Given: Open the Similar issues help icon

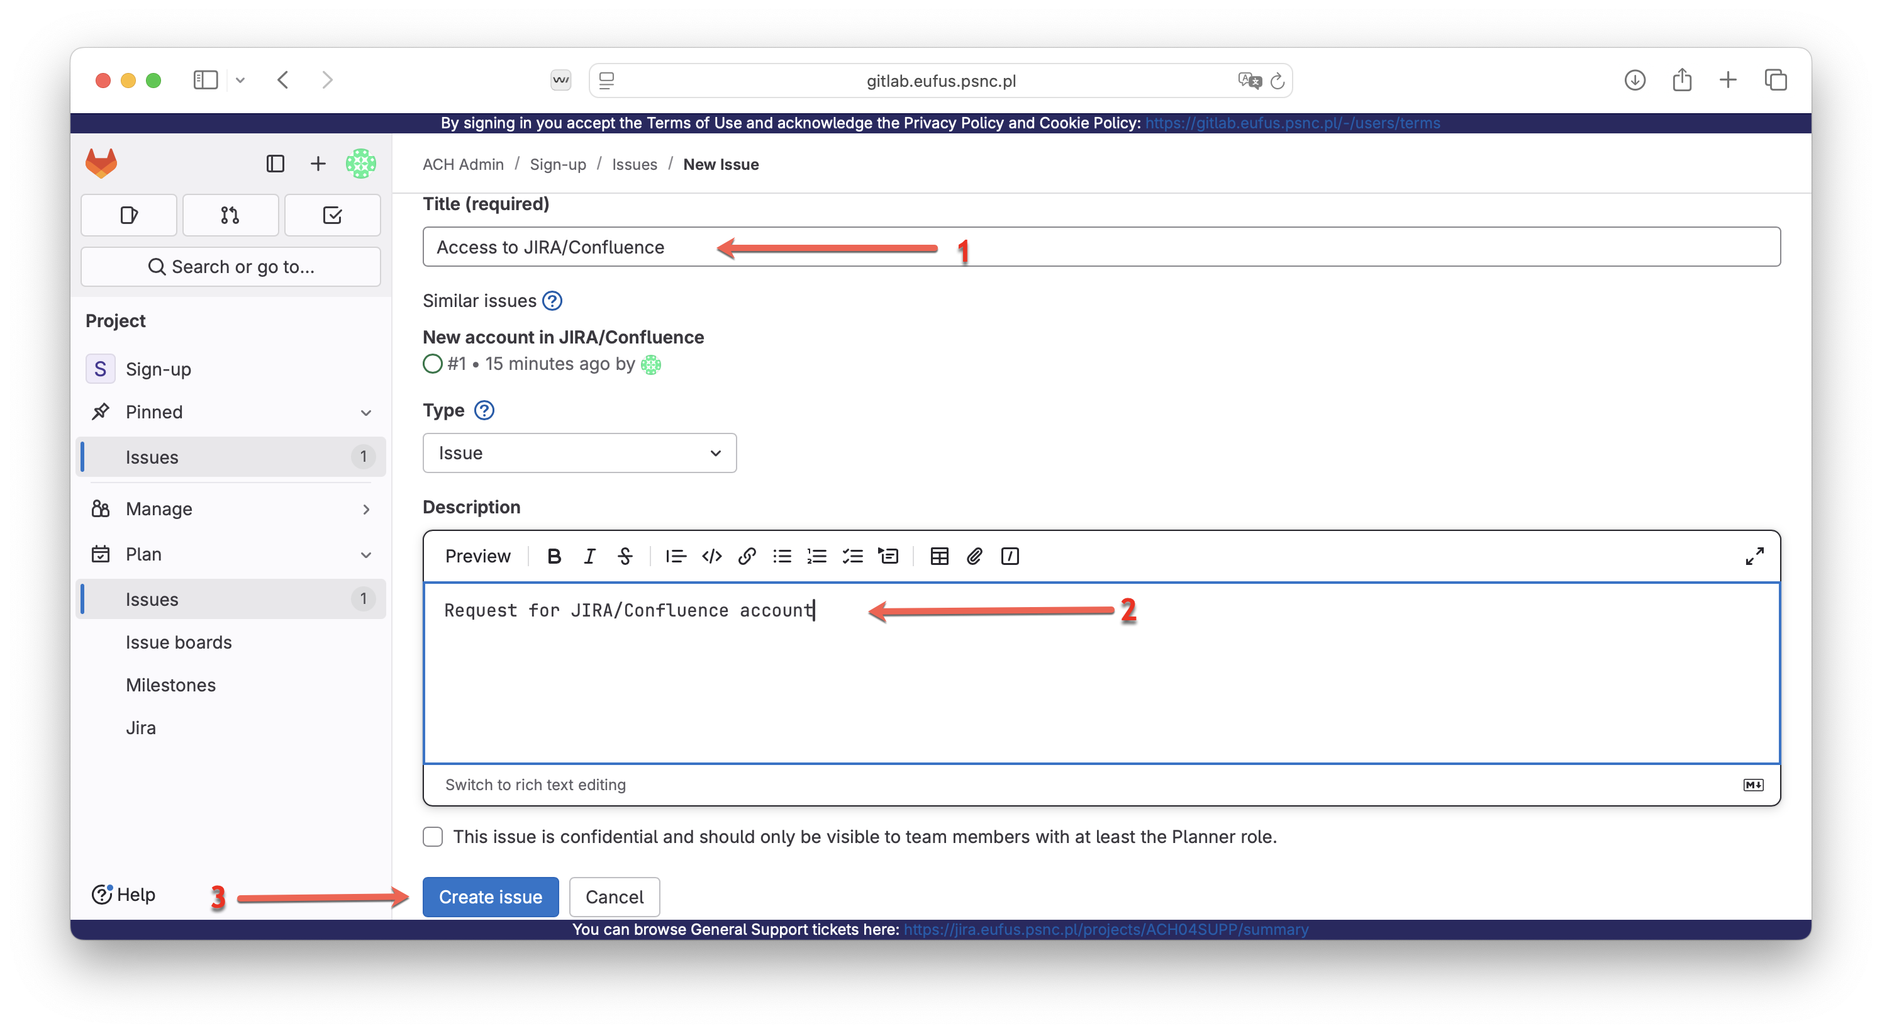Looking at the screenshot, I should 552,301.
